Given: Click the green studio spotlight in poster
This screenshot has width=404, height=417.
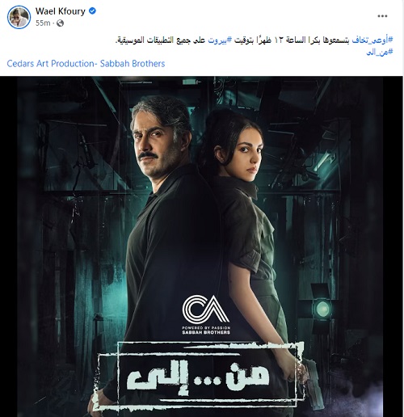Looking at the screenshot, I should coord(322,309).
